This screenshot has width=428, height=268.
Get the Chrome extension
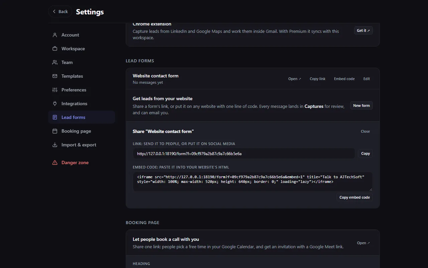click(363, 30)
